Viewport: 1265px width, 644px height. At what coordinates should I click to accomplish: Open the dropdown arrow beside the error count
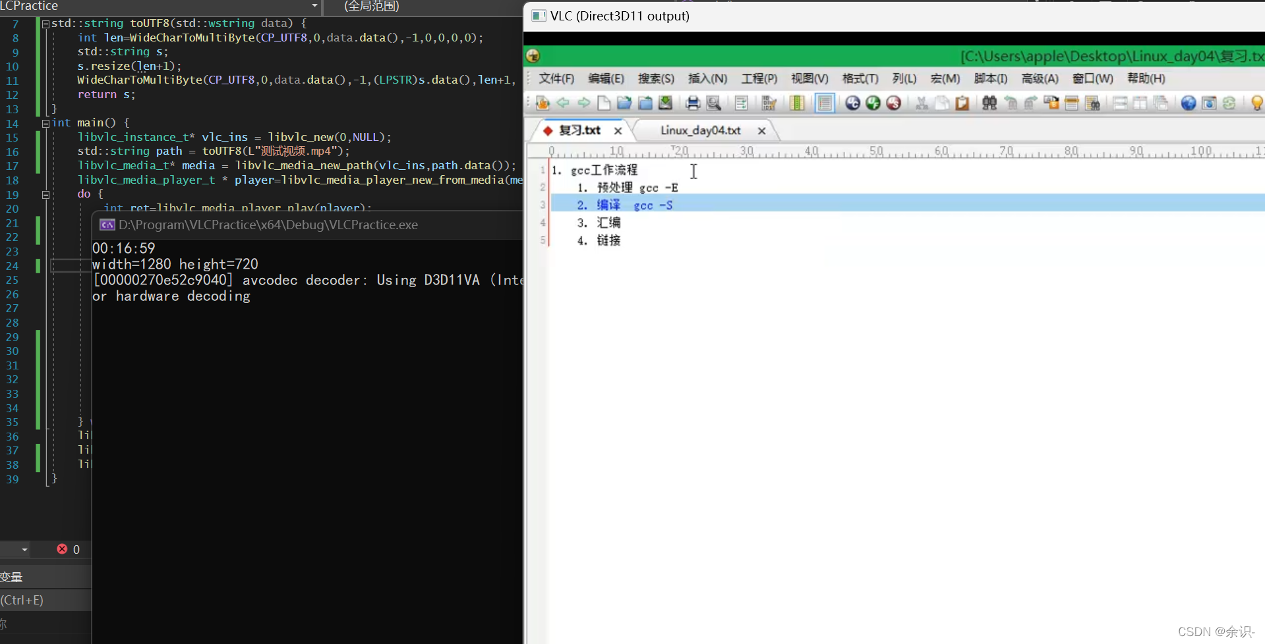tap(24, 549)
